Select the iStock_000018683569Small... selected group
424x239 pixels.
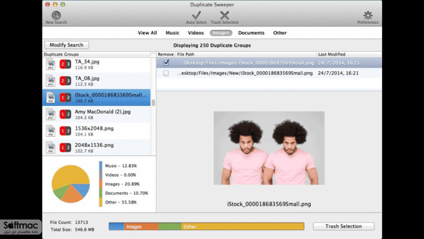click(x=96, y=97)
